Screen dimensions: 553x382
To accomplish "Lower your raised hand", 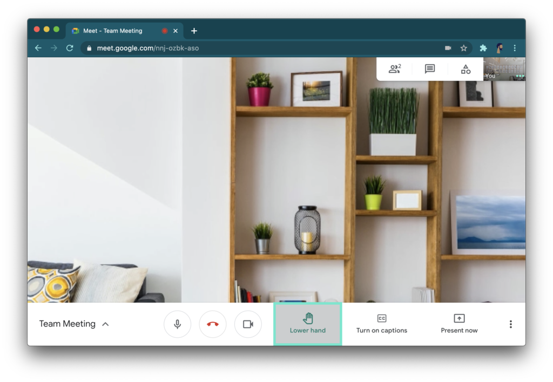I will coord(308,324).
